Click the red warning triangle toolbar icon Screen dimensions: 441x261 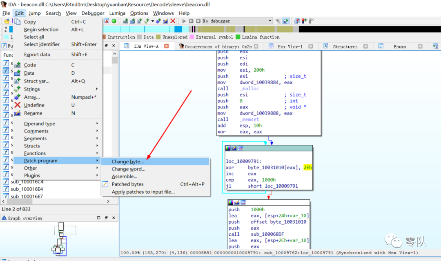(107, 21)
